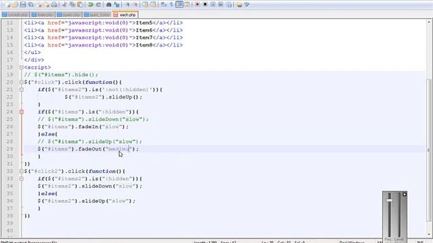Collapse the #click function fold at line 20
Image resolution: width=433 pixels, height=243 pixels.
(x=21, y=82)
